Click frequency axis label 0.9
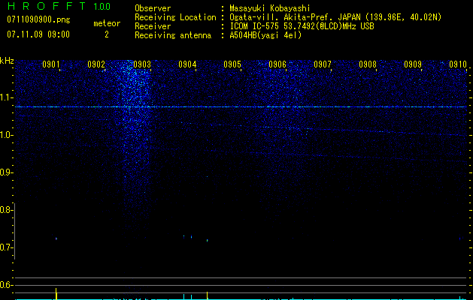Viewport: 473px width, 300px height. tap(5, 172)
